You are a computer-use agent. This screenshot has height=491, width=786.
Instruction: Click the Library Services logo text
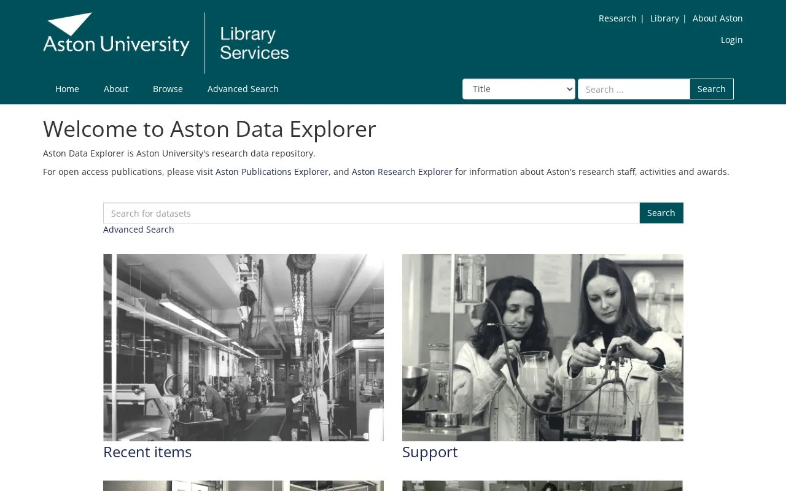[x=254, y=43]
